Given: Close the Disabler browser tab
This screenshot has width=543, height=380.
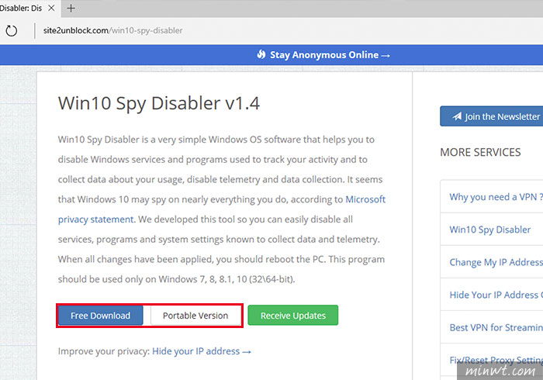Looking at the screenshot, I should 51,8.
